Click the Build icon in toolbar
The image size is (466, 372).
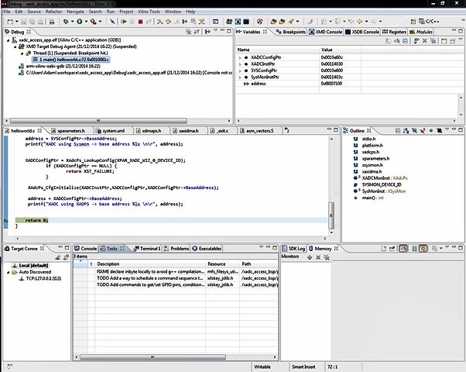52,22
